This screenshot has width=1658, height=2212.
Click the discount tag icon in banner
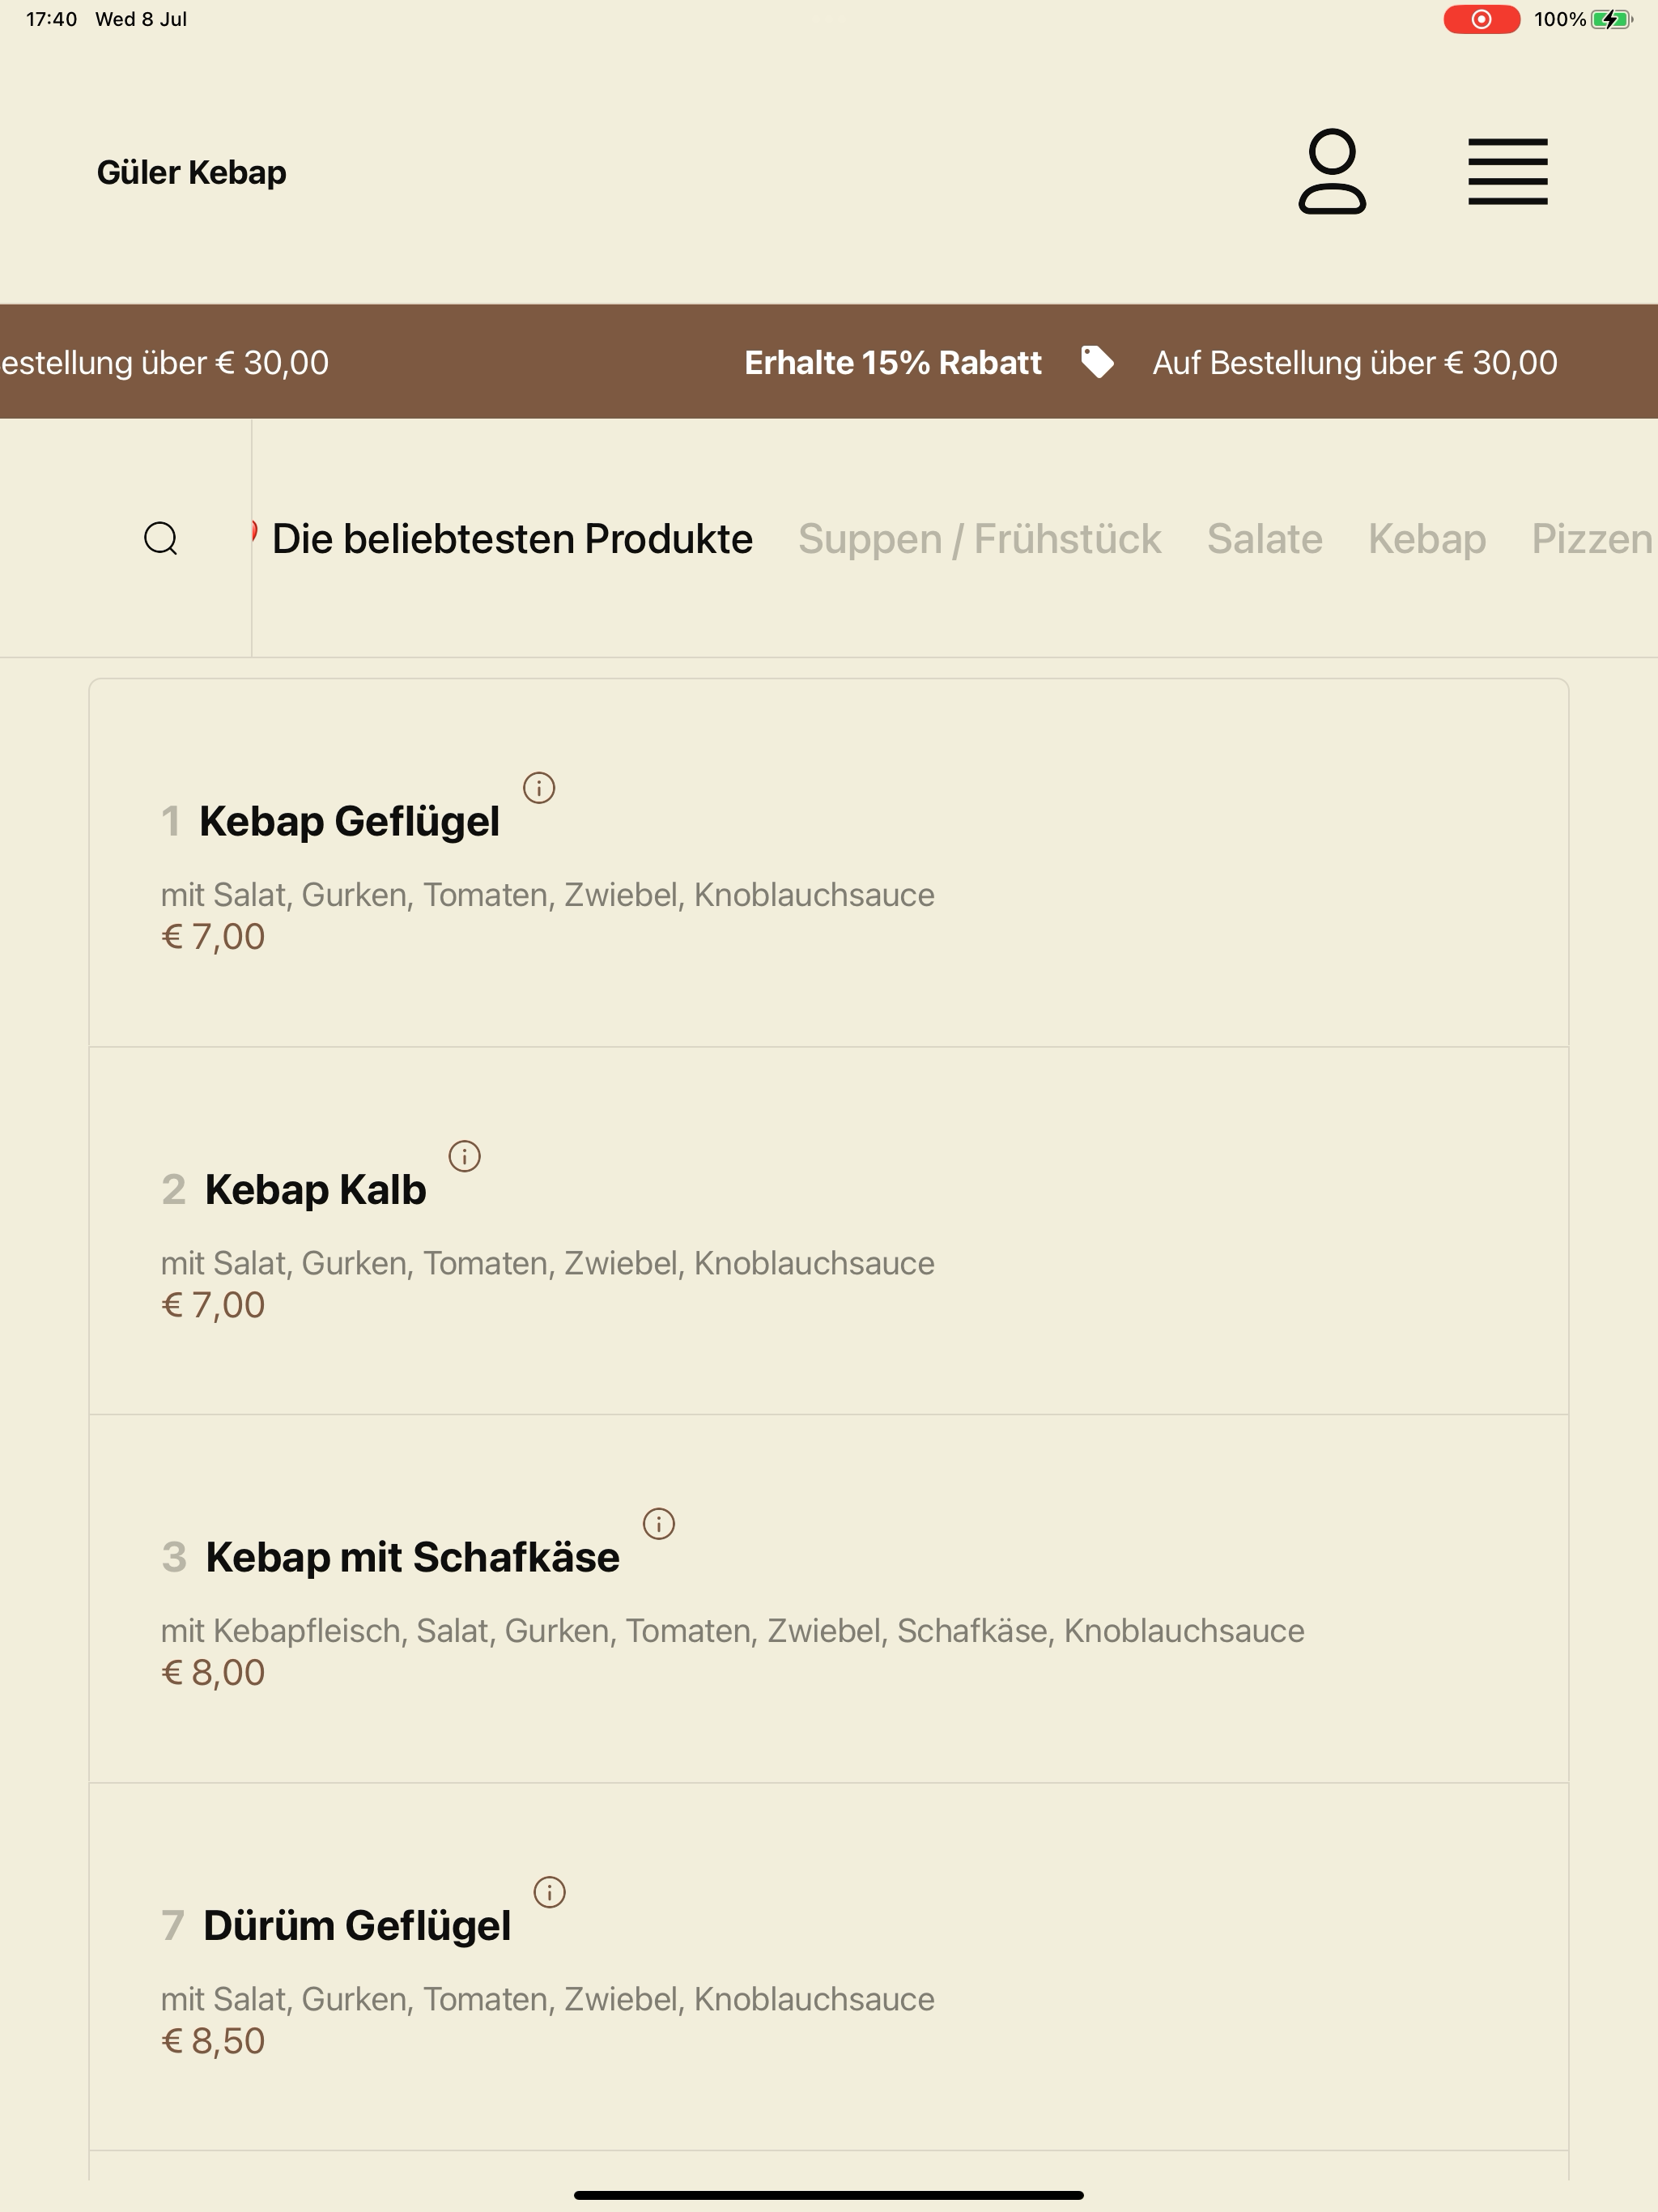click(1097, 362)
